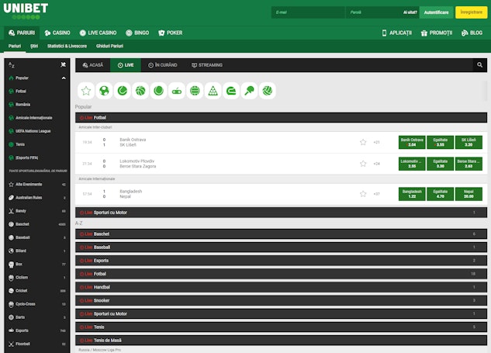Open the Poker menu
Viewport: 491px width, 353px height.
coord(171,33)
